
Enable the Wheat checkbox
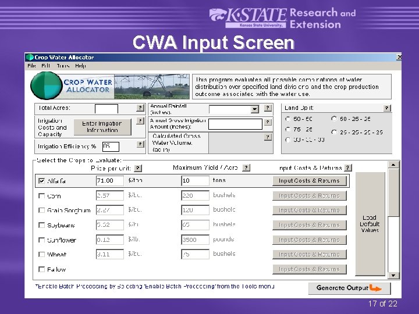click(41, 255)
